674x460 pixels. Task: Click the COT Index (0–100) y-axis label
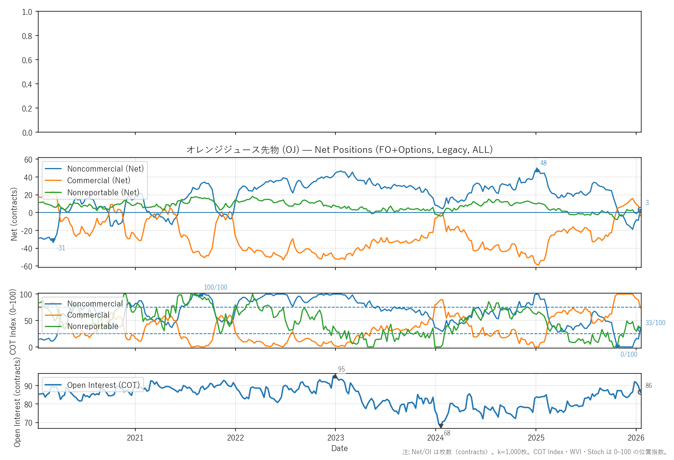click(13, 322)
